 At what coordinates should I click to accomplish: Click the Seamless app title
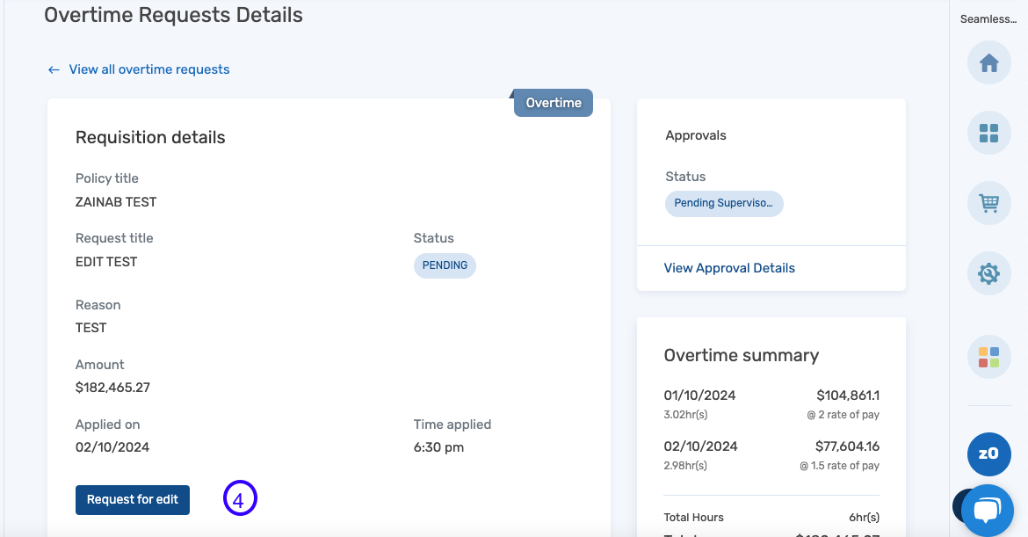point(988,18)
